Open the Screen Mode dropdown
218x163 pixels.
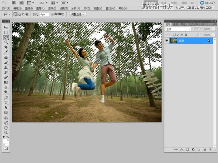coord(65,3)
